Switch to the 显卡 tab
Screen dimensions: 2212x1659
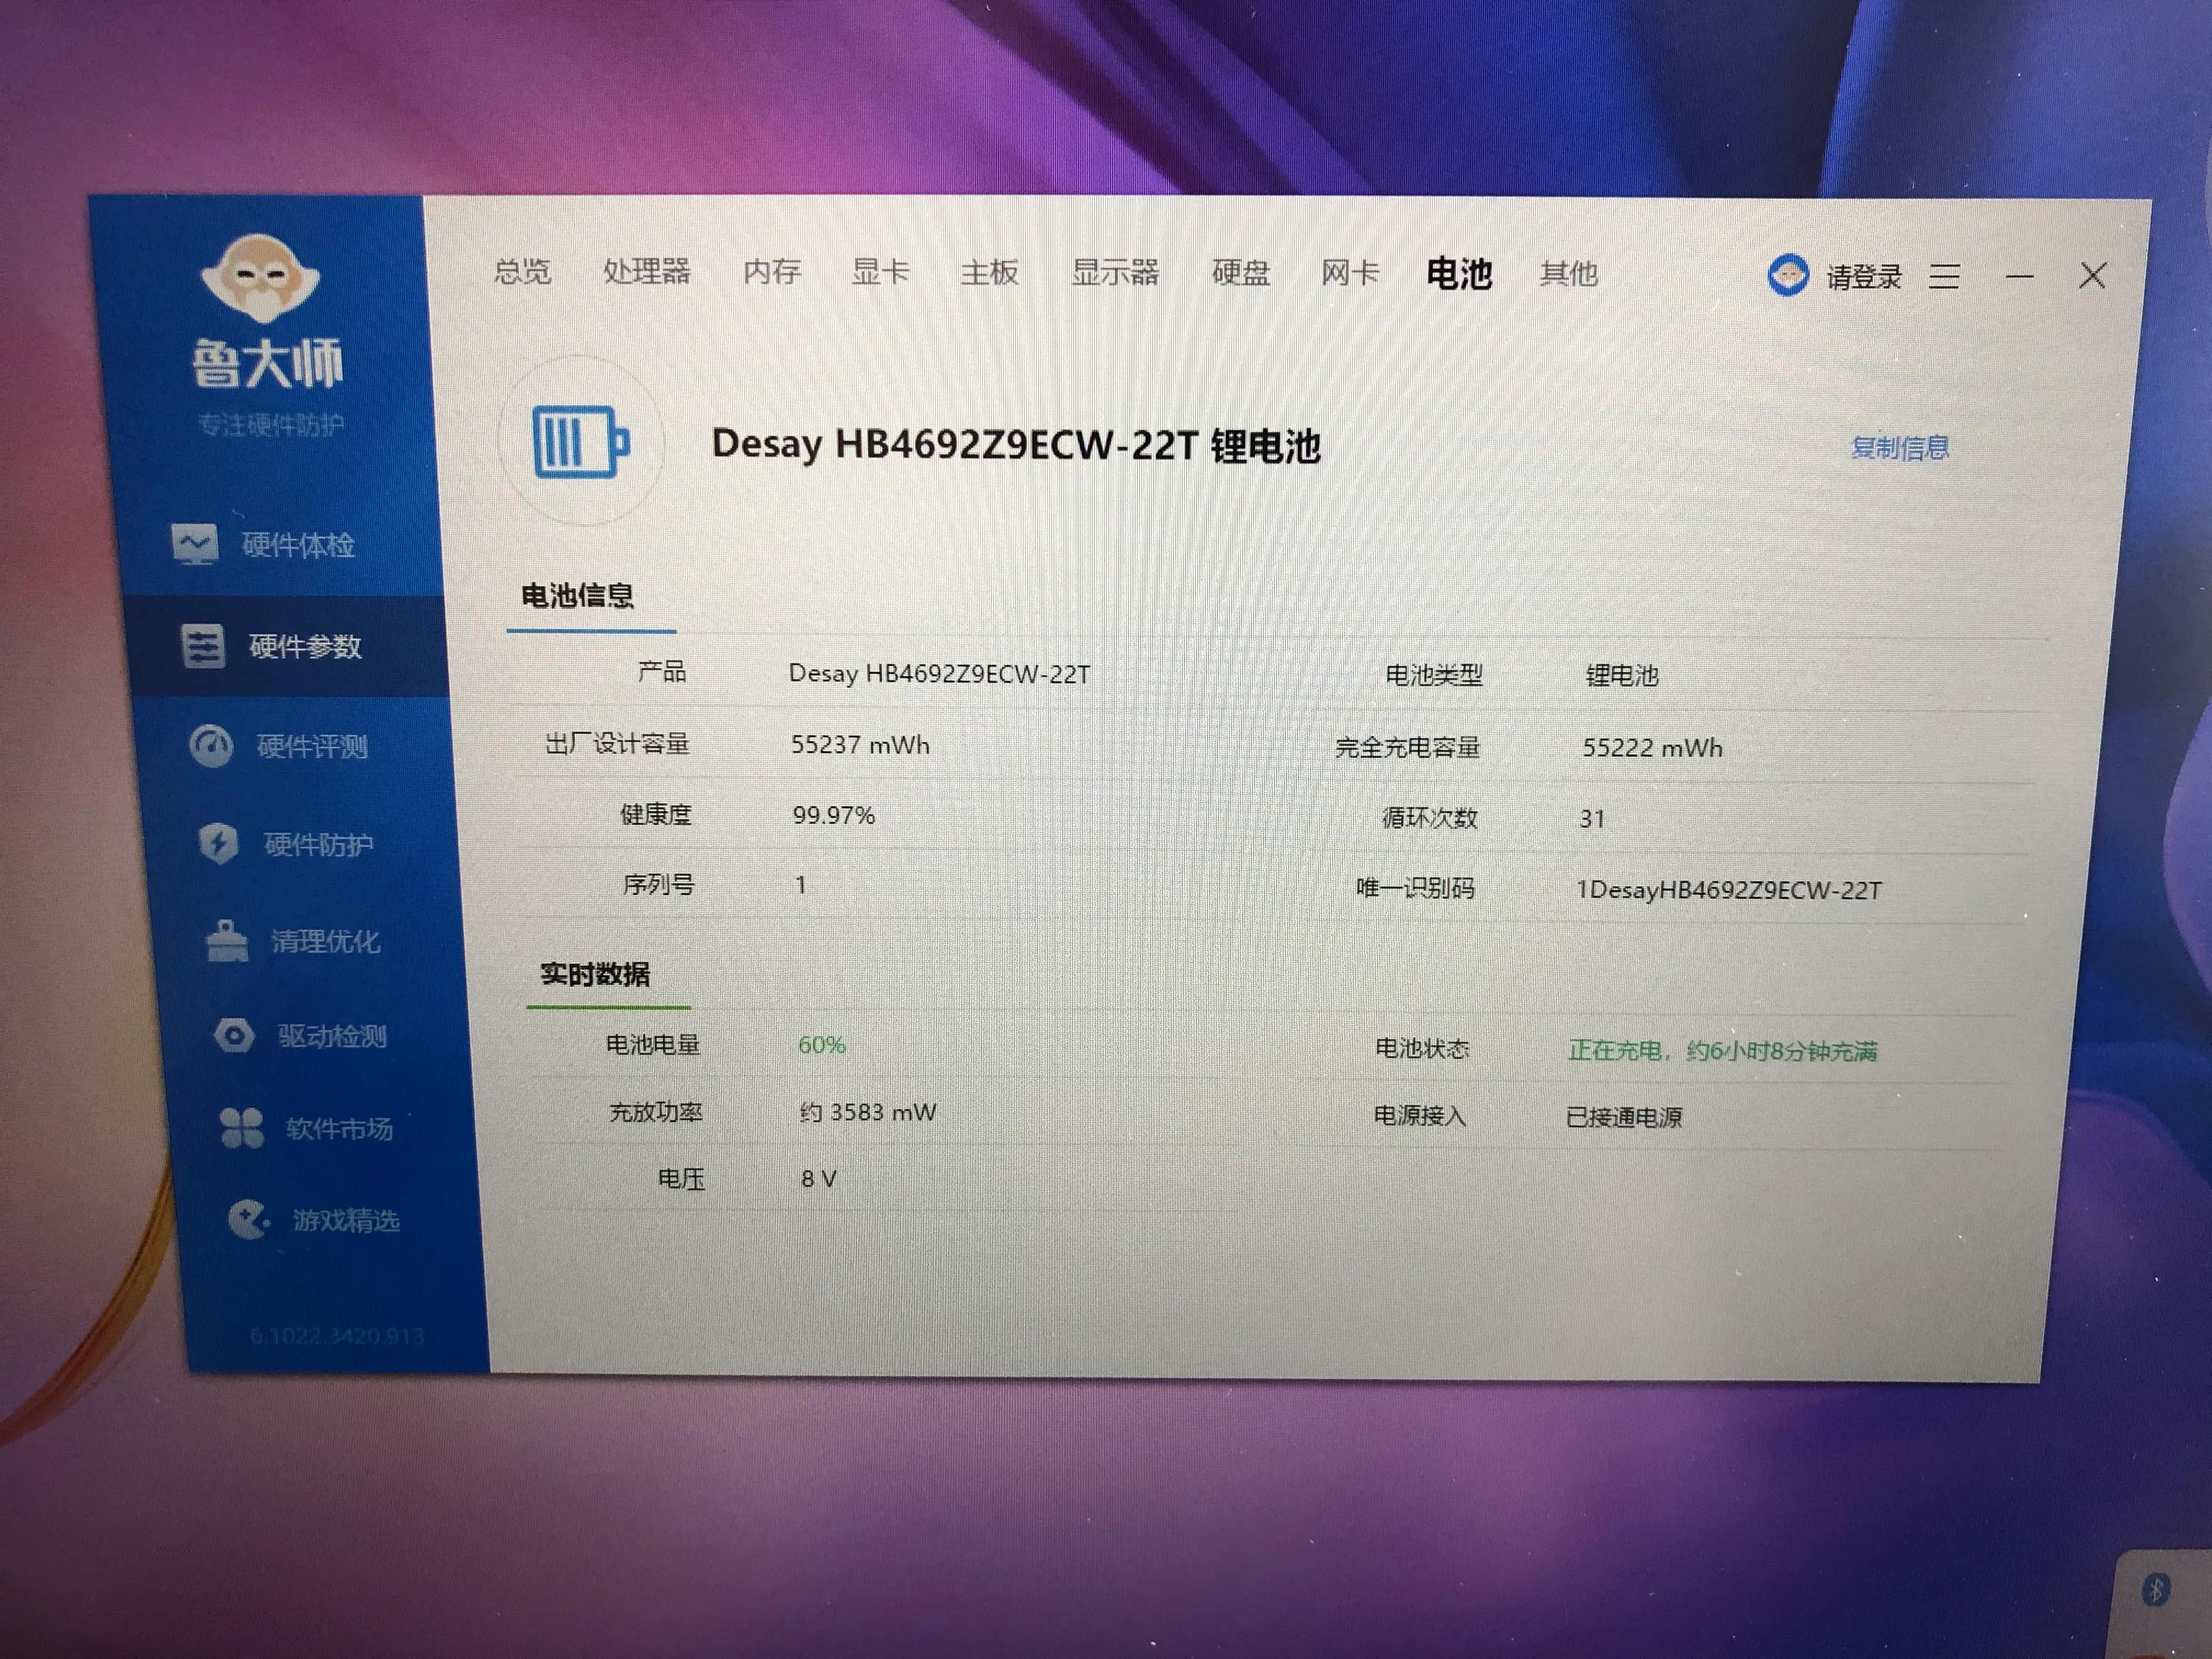coord(881,273)
